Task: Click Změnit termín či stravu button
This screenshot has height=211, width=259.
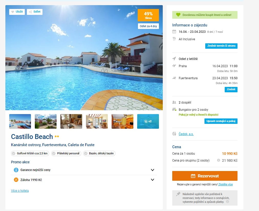Action: pyautogui.click(x=221, y=46)
